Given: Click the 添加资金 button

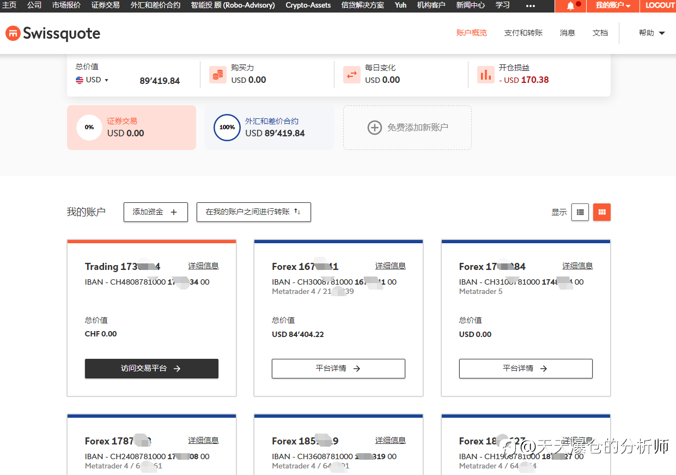Looking at the screenshot, I should 156,212.
